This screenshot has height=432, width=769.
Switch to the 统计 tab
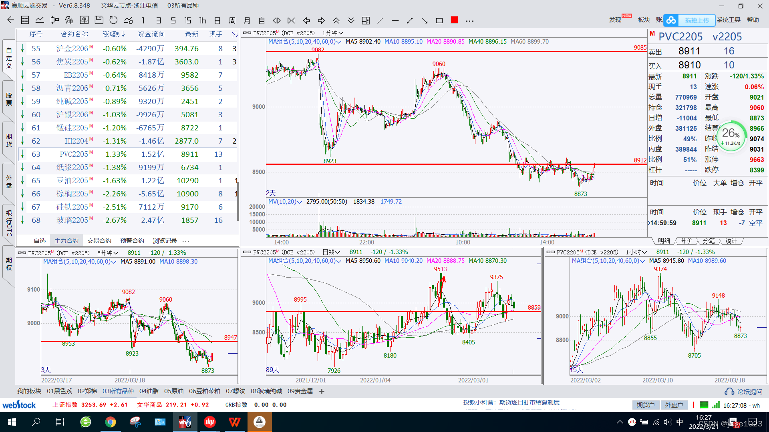731,241
